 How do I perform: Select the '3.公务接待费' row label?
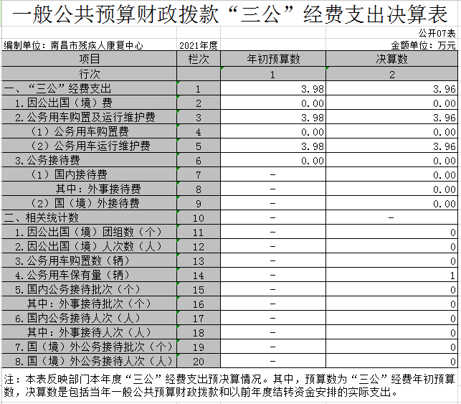point(47,161)
